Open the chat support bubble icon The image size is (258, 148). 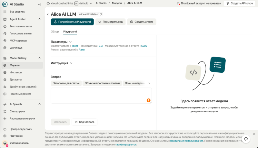(x=246, y=139)
